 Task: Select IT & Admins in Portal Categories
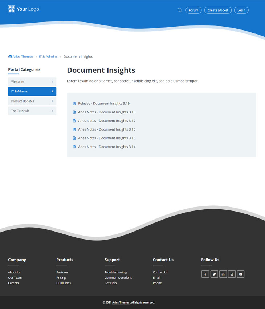click(32, 91)
